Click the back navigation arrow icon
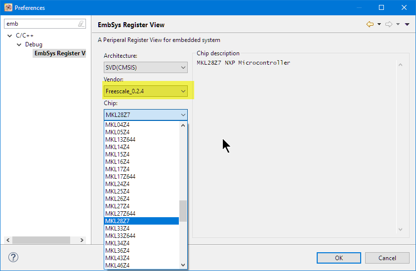Image resolution: width=416 pixels, height=271 pixels. click(370, 24)
